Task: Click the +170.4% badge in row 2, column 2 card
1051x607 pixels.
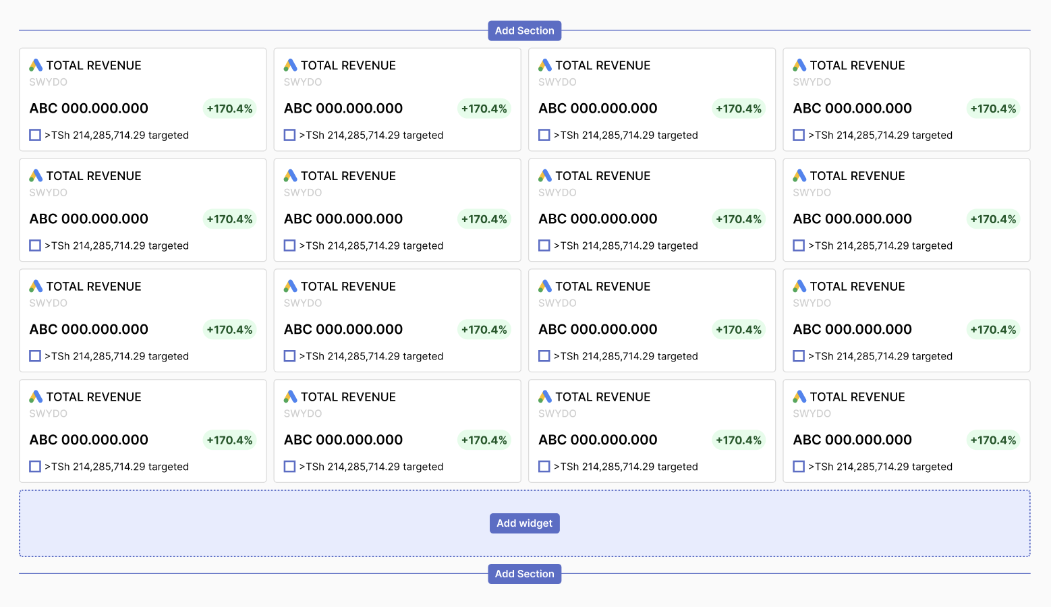Action: (x=484, y=219)
